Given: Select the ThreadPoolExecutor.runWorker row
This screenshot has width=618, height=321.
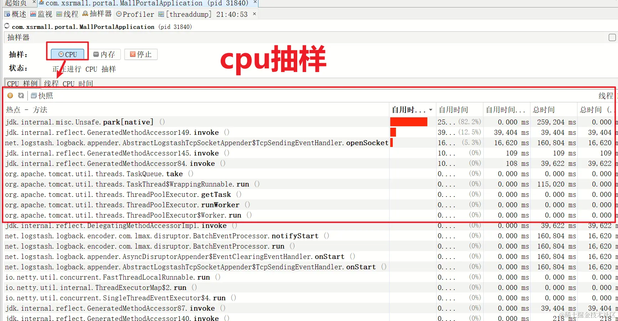Looking at the screenshot, I should (310, 205).
